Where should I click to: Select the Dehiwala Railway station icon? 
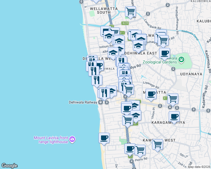point(100,102)
